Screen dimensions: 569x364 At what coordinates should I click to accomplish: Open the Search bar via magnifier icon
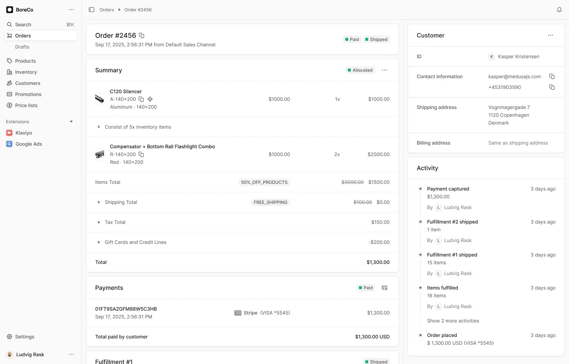(9, 24)
